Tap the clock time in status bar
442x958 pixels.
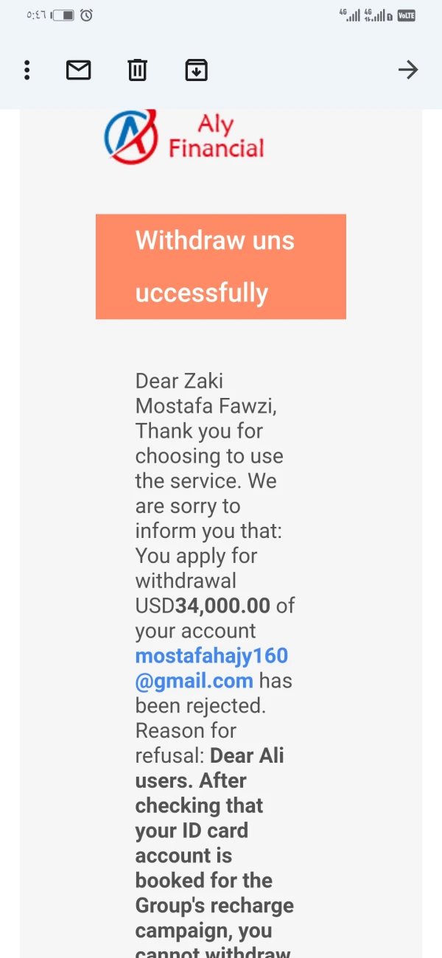(x=35, y=15)
